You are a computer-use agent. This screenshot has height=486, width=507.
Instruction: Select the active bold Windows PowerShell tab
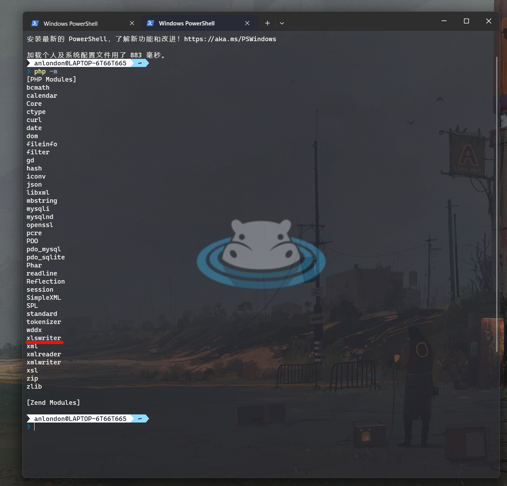(x=186, y=23)
